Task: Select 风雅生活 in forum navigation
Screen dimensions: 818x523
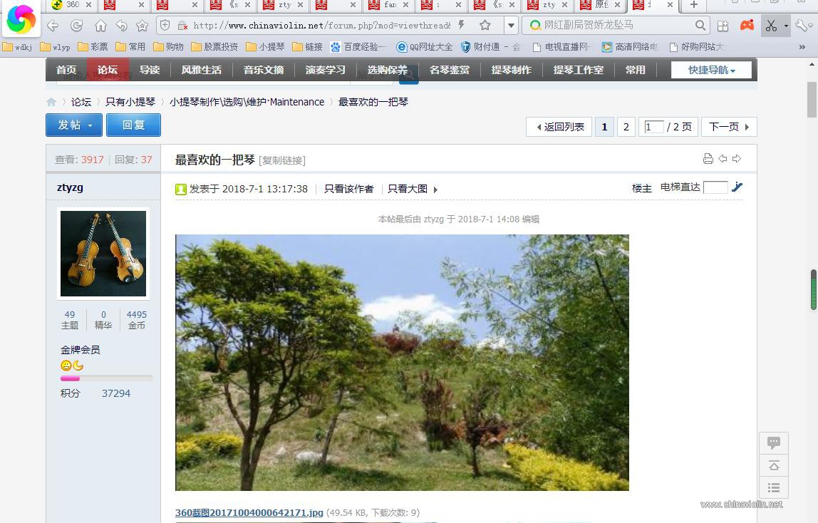Action: [202, 70]
